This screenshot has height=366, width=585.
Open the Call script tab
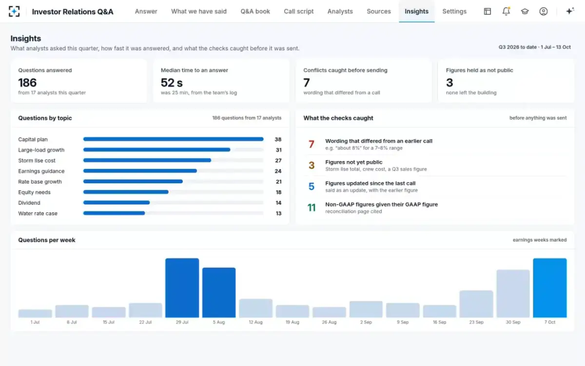click(x=299, y=11)
